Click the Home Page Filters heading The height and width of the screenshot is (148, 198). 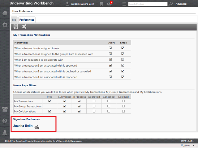[25, 85]
